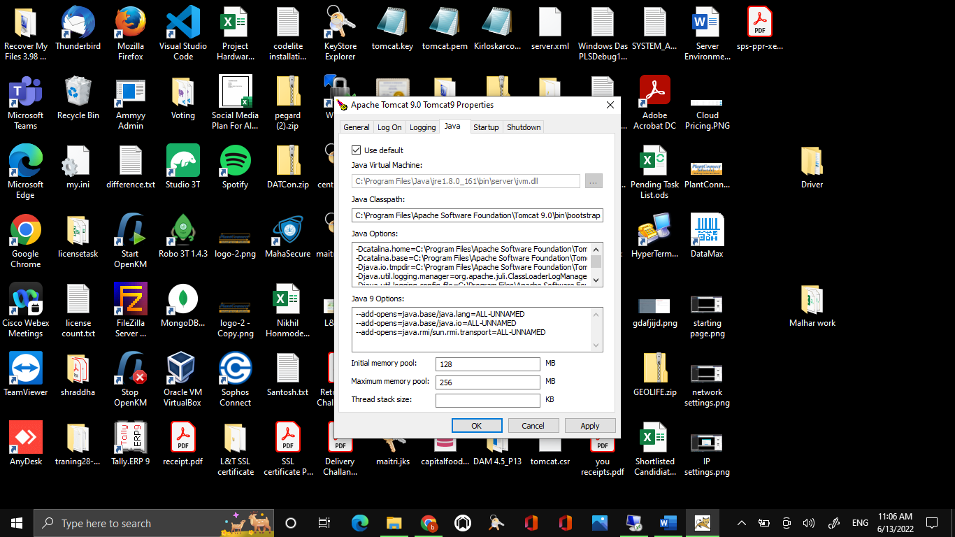The image size is (955, 537).
Task: Select Stop OpenKM shortcut
Action: 130,379
